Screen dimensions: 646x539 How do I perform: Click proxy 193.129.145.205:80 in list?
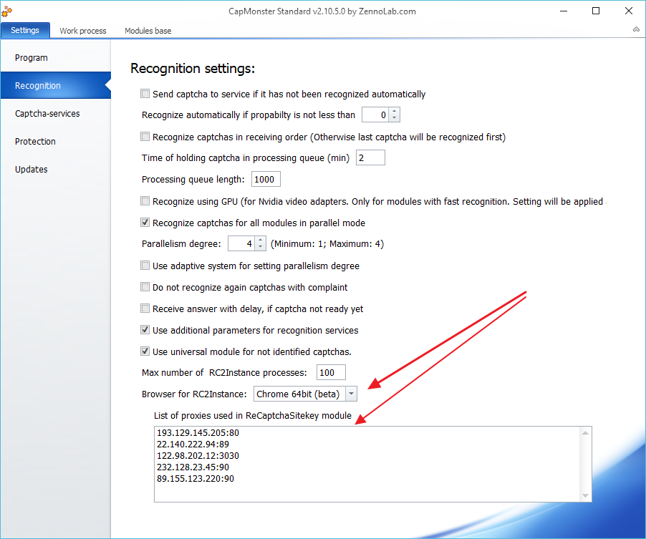[198, 433]
